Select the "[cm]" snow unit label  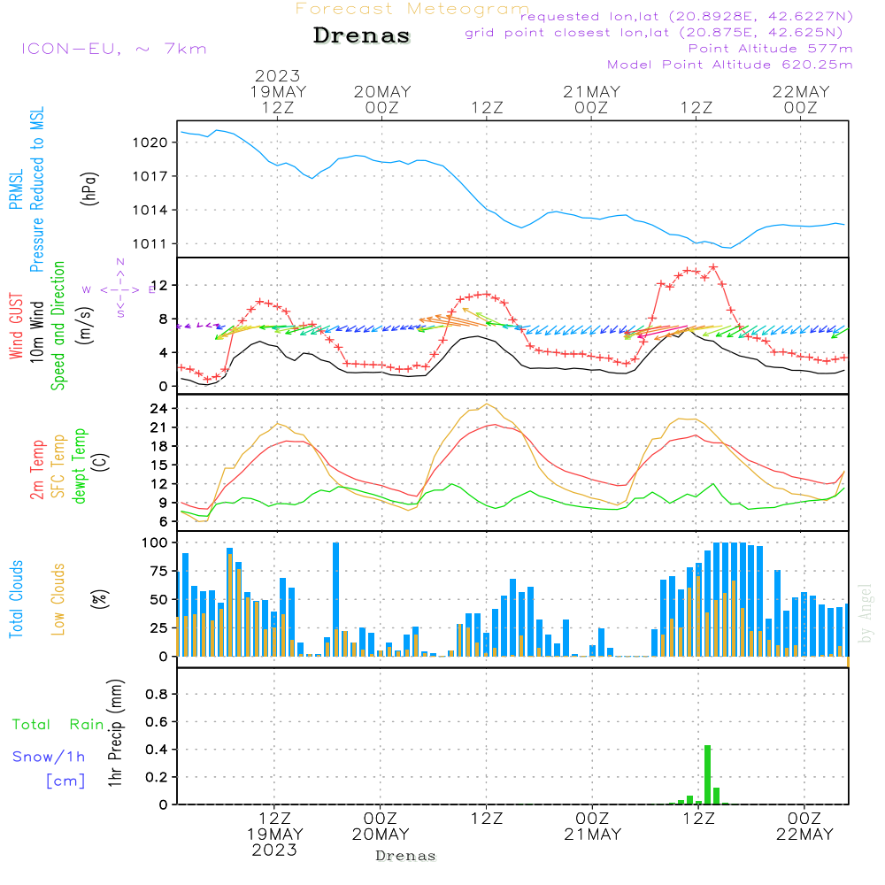click(x=65, y=781)
